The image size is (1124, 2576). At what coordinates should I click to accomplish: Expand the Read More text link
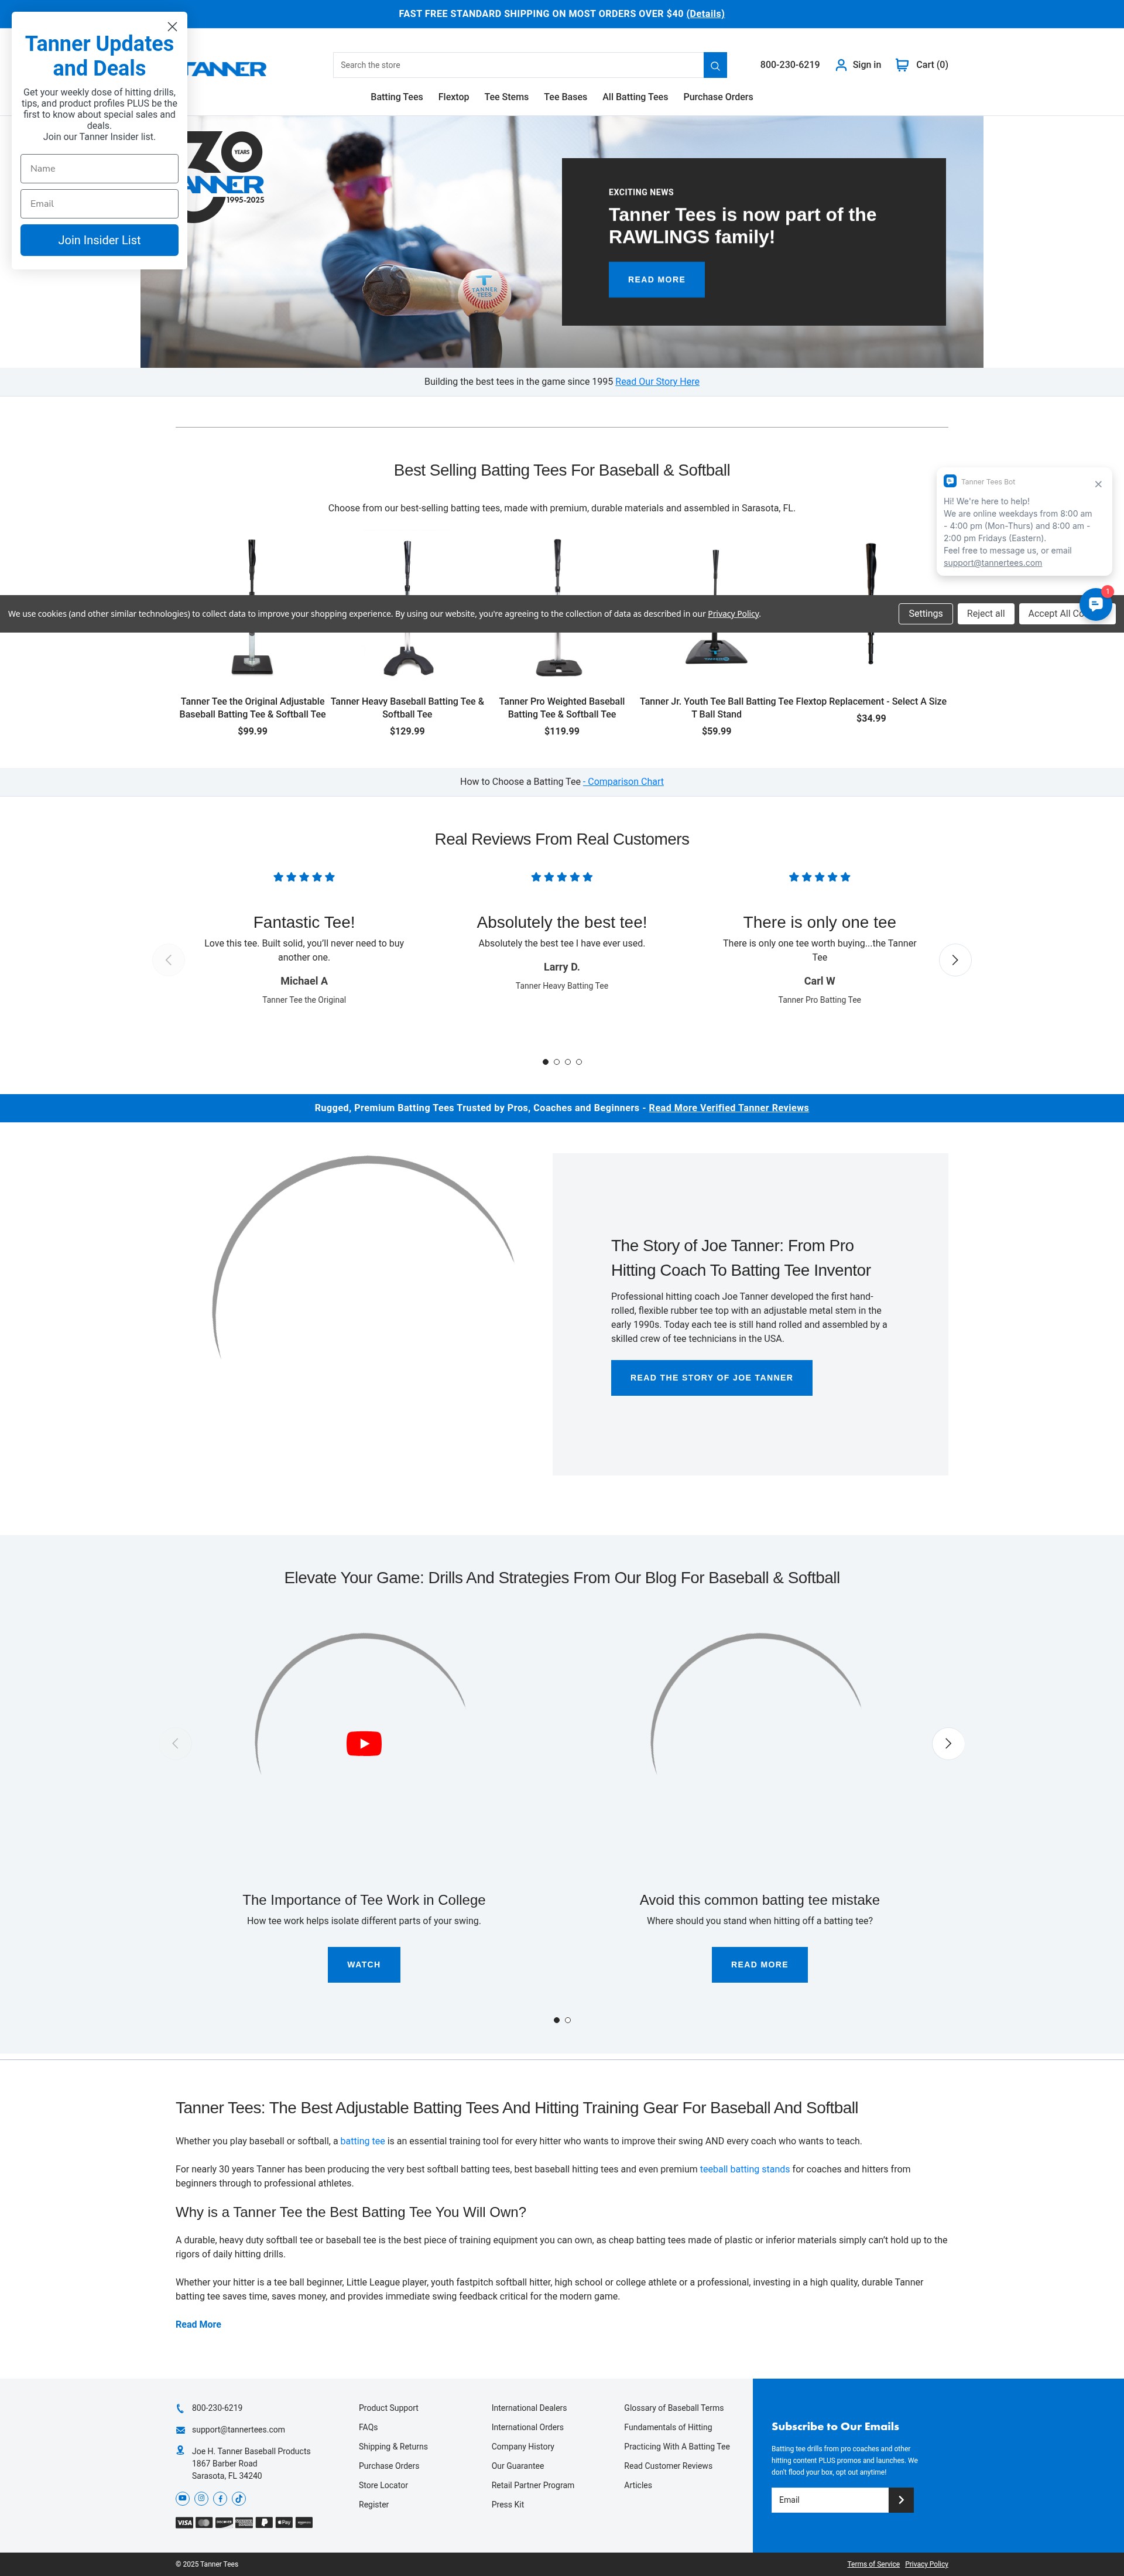click(x=198, y=2324)
